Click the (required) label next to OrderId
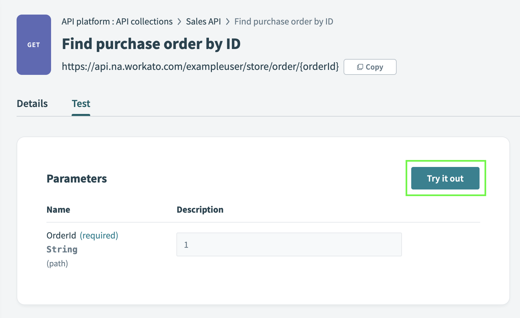Viewport: 520px width, 318px height. pyautogui.click(x=99, y=235)
